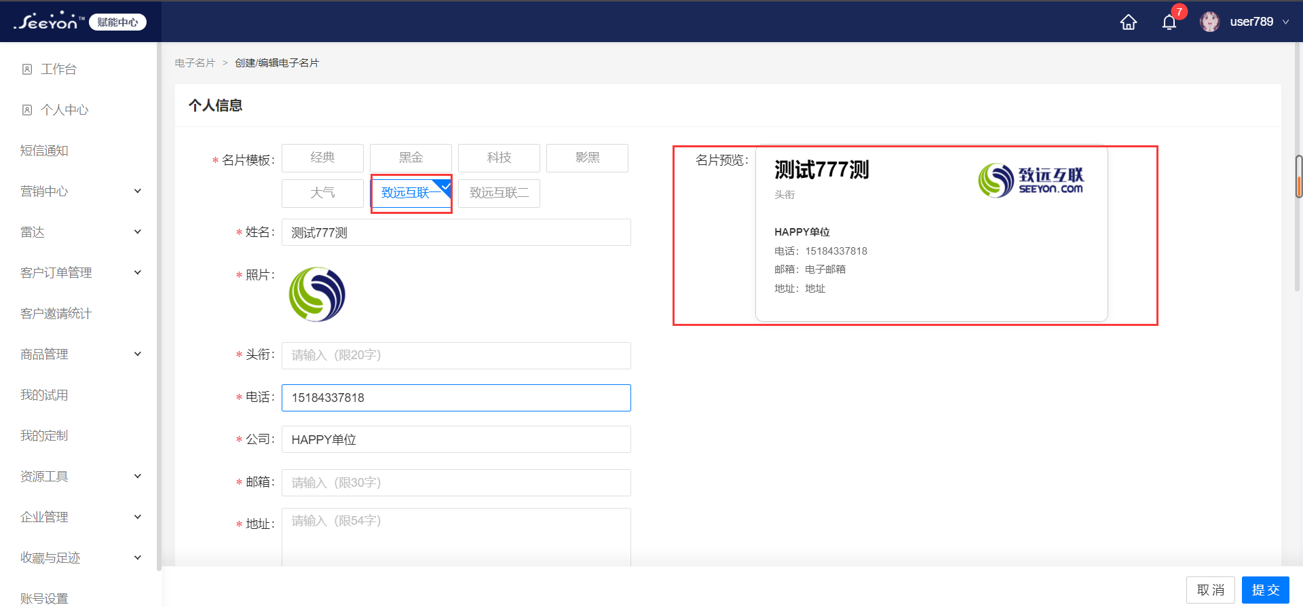This screenshot has width=1303, height=607.
Task: Click the home icon in header
Action: (x=1128, y=22)
